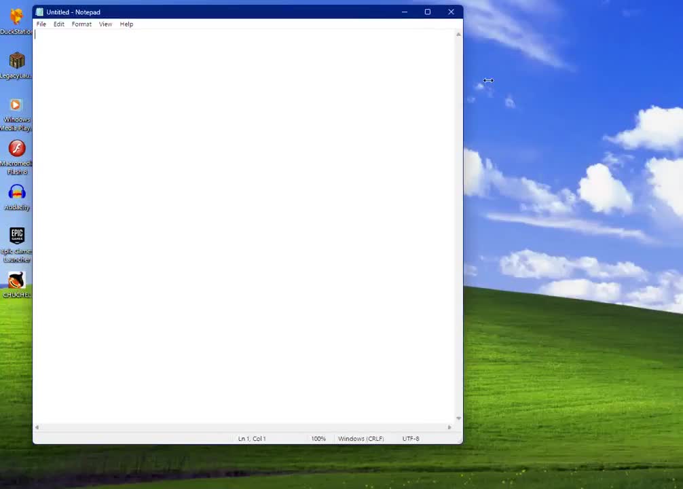The width and height of the screenshot is (683, 489).
Task: Maximize the Notepad window
Action: tap(428, 12)
